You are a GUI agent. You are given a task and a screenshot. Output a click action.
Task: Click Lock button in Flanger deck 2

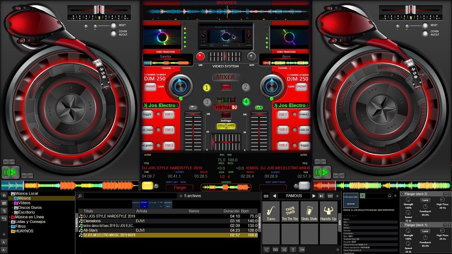click(x=425, y=200)
